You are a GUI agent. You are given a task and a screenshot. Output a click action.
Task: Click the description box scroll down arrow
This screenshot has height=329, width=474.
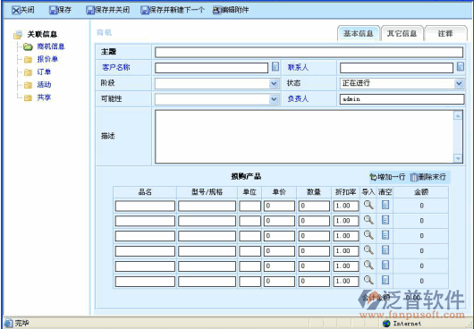458,158
